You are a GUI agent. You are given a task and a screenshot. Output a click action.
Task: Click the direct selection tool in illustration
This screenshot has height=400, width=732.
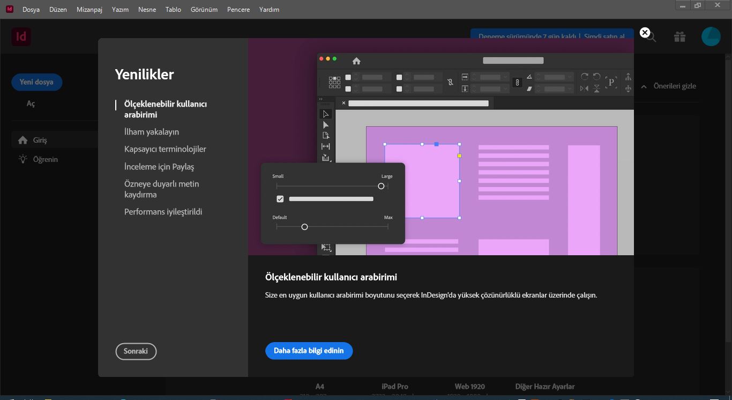click(x=325, y=125)
